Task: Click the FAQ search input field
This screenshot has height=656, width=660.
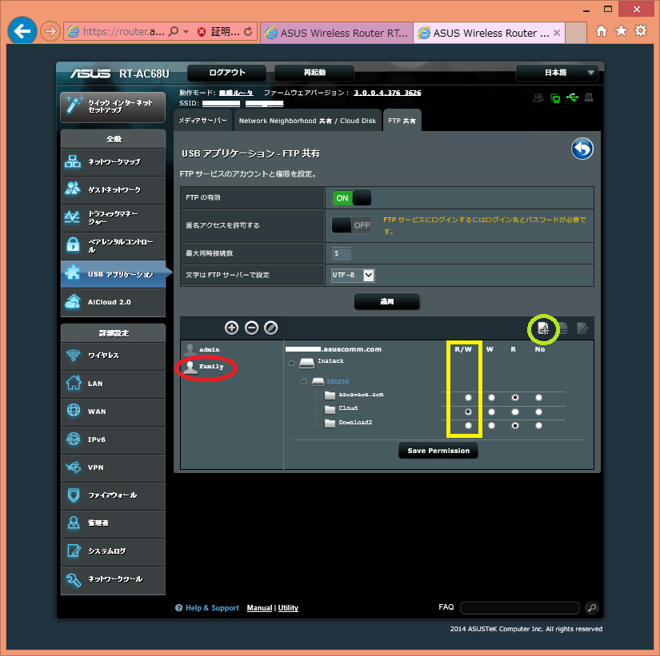Action: (520, 607)
